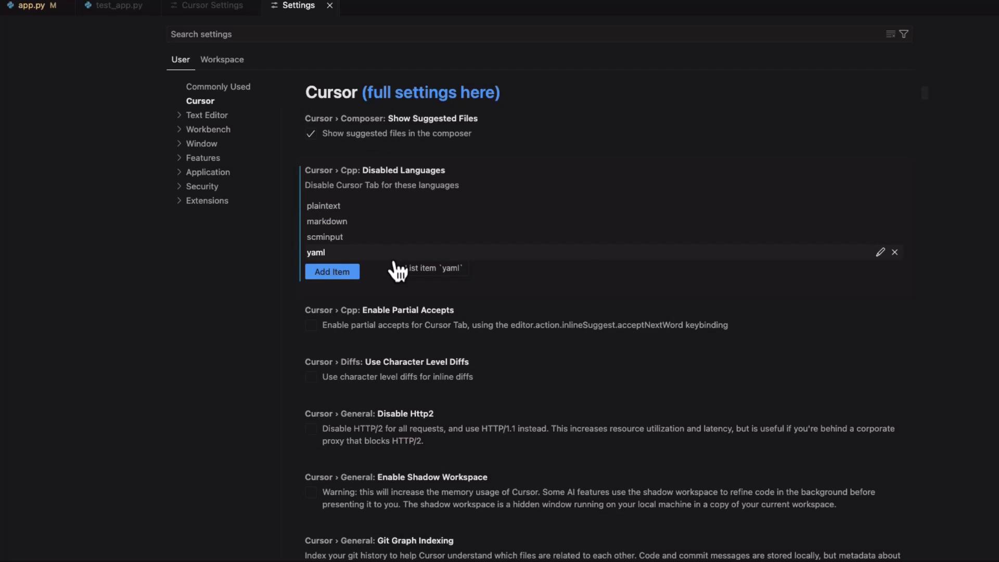Click Enable Shadow Workspace setting title

[x=432, y=478]
